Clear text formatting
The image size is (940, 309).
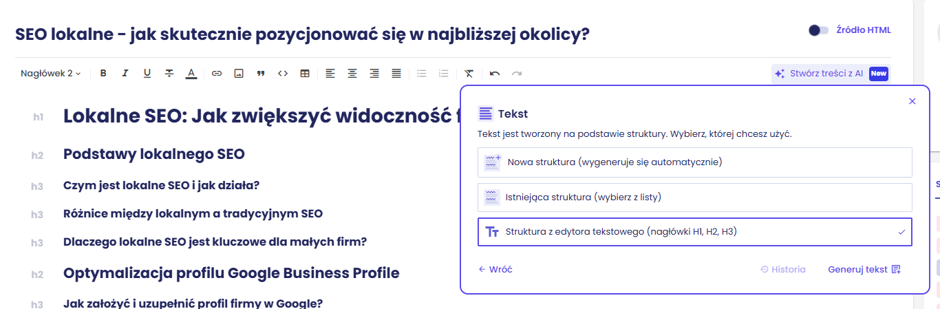(x=469, y=73)
